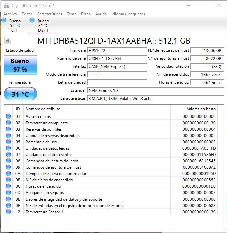The height and width of the screenshot is (233, 227).
Task: Click the empty Letra de unidad field
Action: point(117,82)
